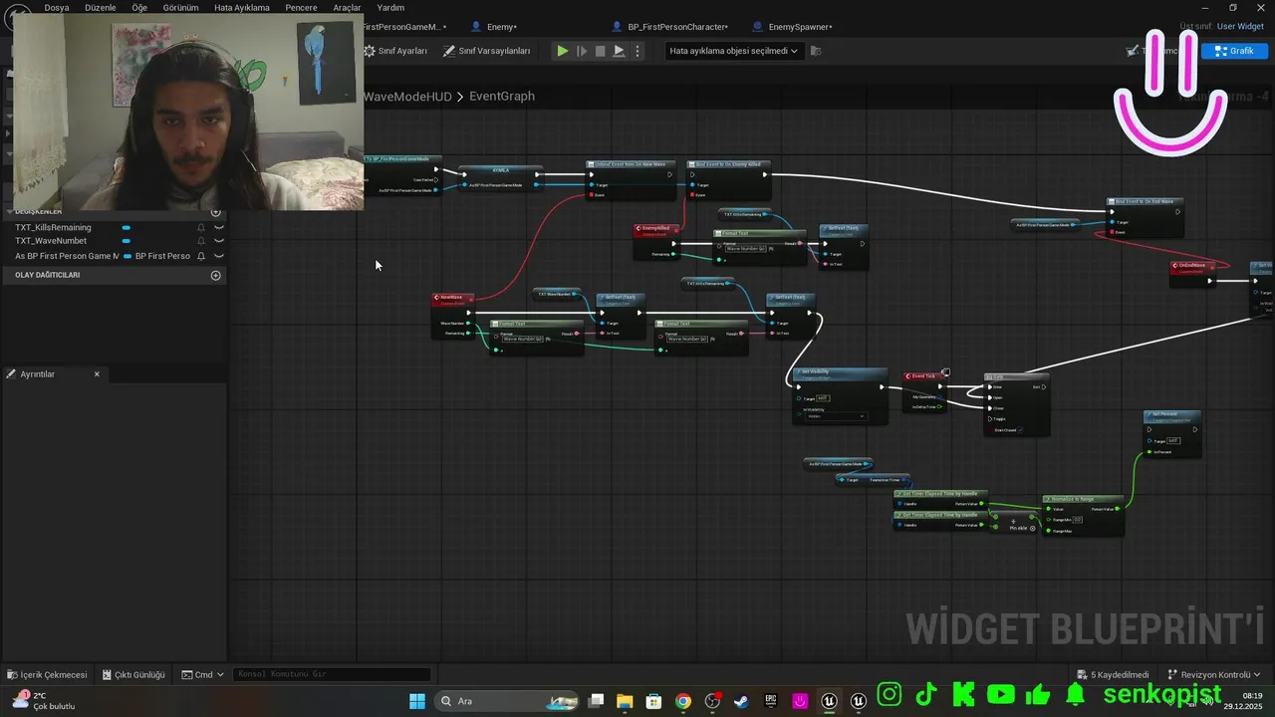Open the Öğe menu

tap(139, 7)
